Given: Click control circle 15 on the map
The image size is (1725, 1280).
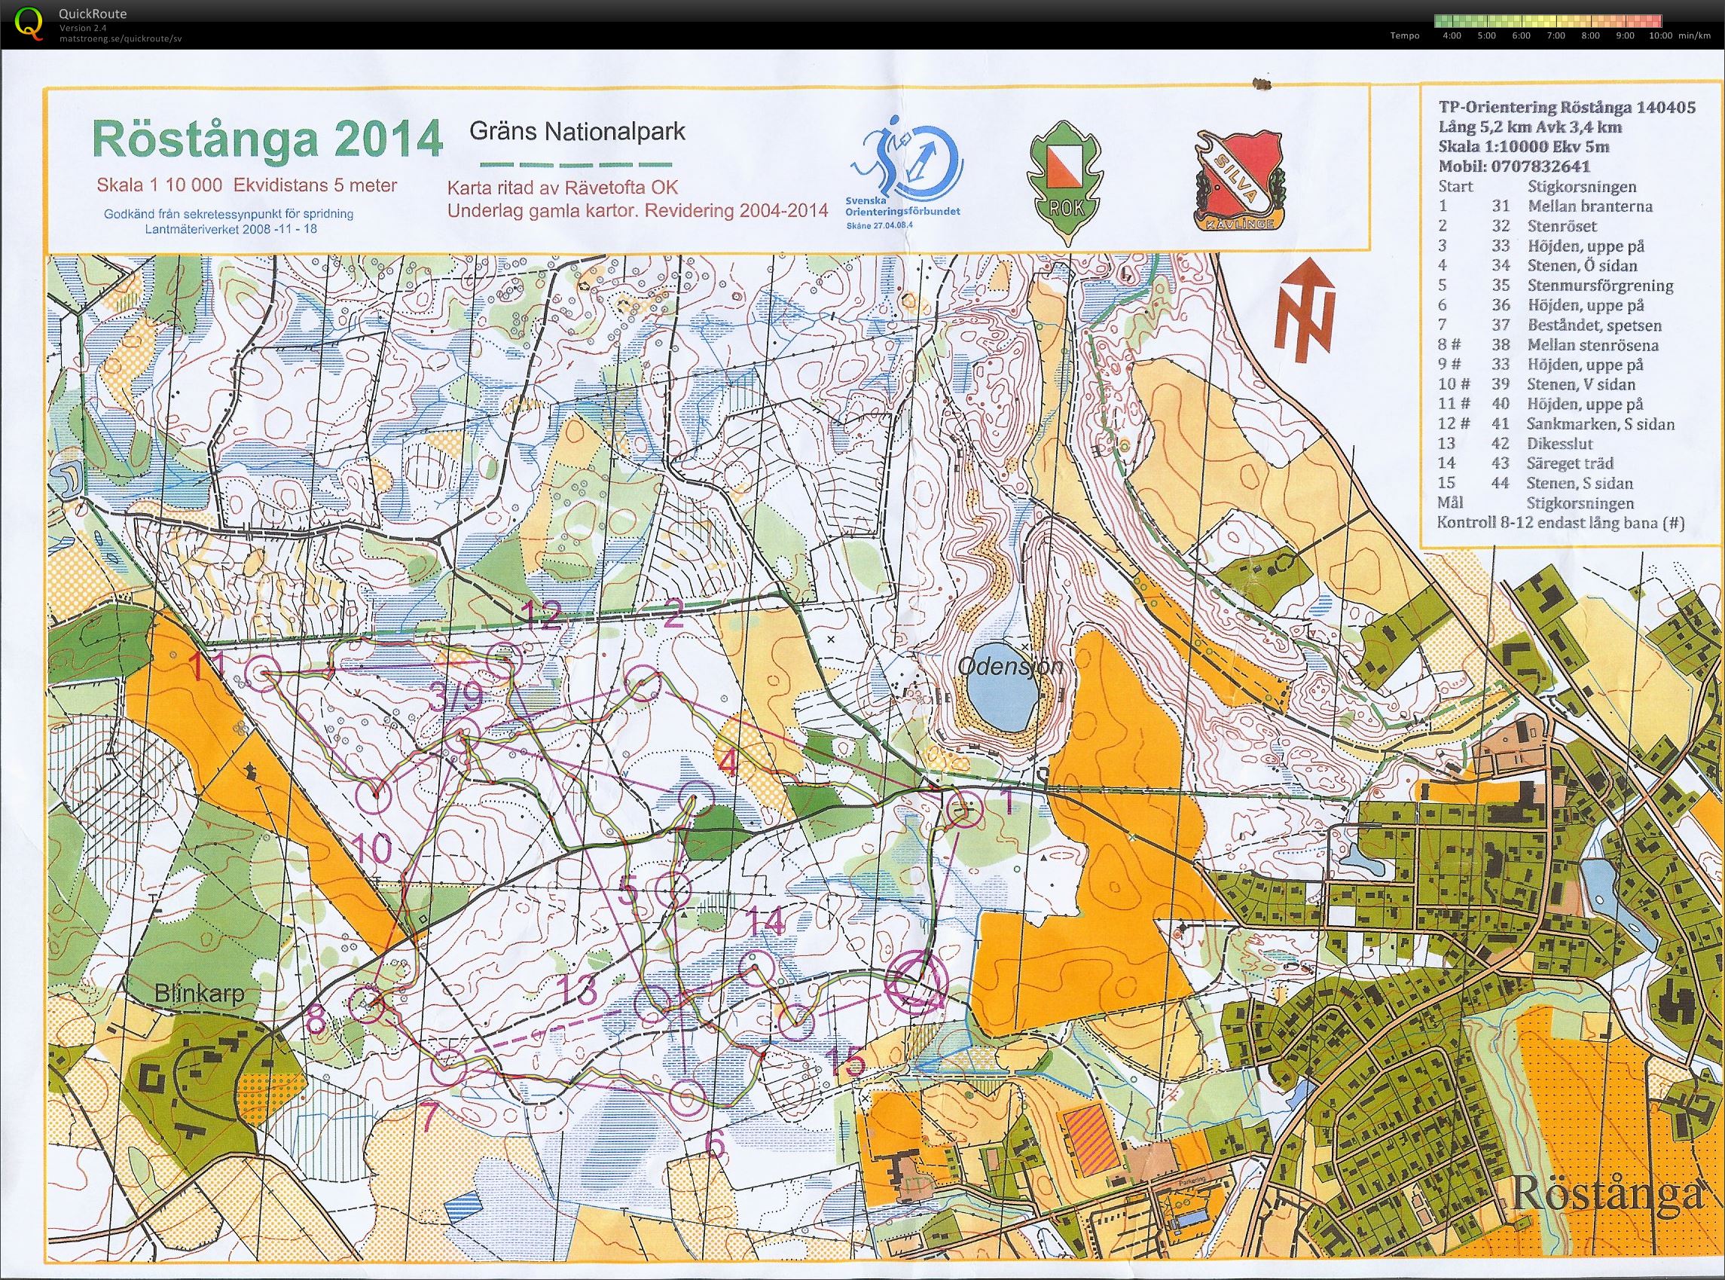Looking at the screenshot, I should tap(795, 1022).
